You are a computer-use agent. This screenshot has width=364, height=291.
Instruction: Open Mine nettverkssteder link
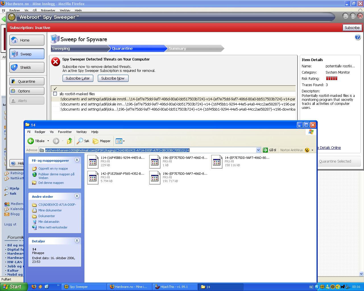(53, 227)
